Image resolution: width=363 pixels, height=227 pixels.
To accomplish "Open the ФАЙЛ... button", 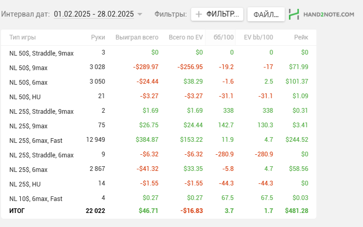I will coord(266,15).
